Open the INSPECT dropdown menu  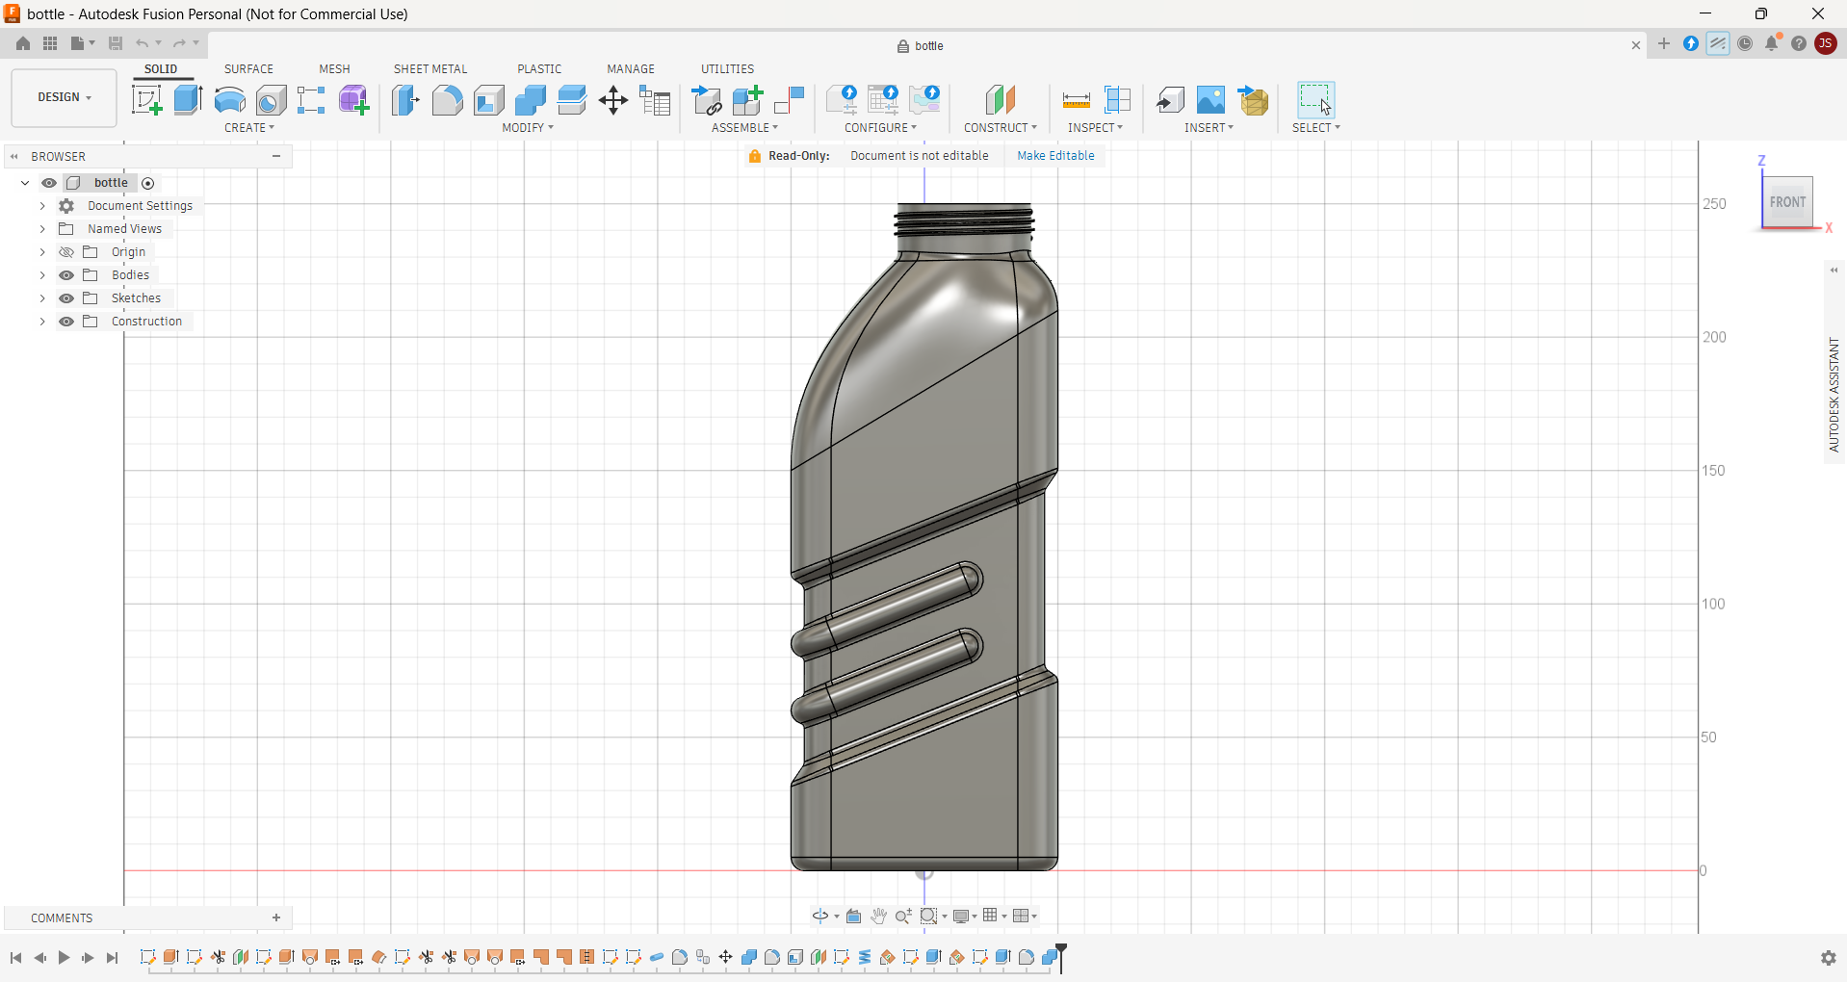click(x=1095, y=128)
